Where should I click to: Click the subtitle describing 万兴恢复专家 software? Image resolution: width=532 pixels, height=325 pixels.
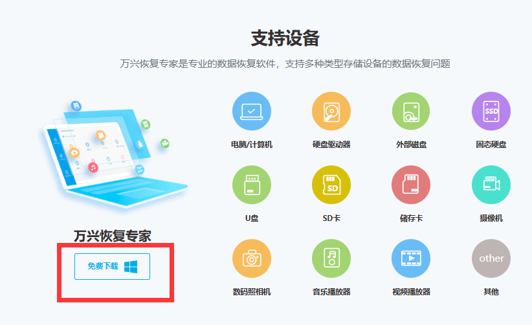[x=285, y=64]
